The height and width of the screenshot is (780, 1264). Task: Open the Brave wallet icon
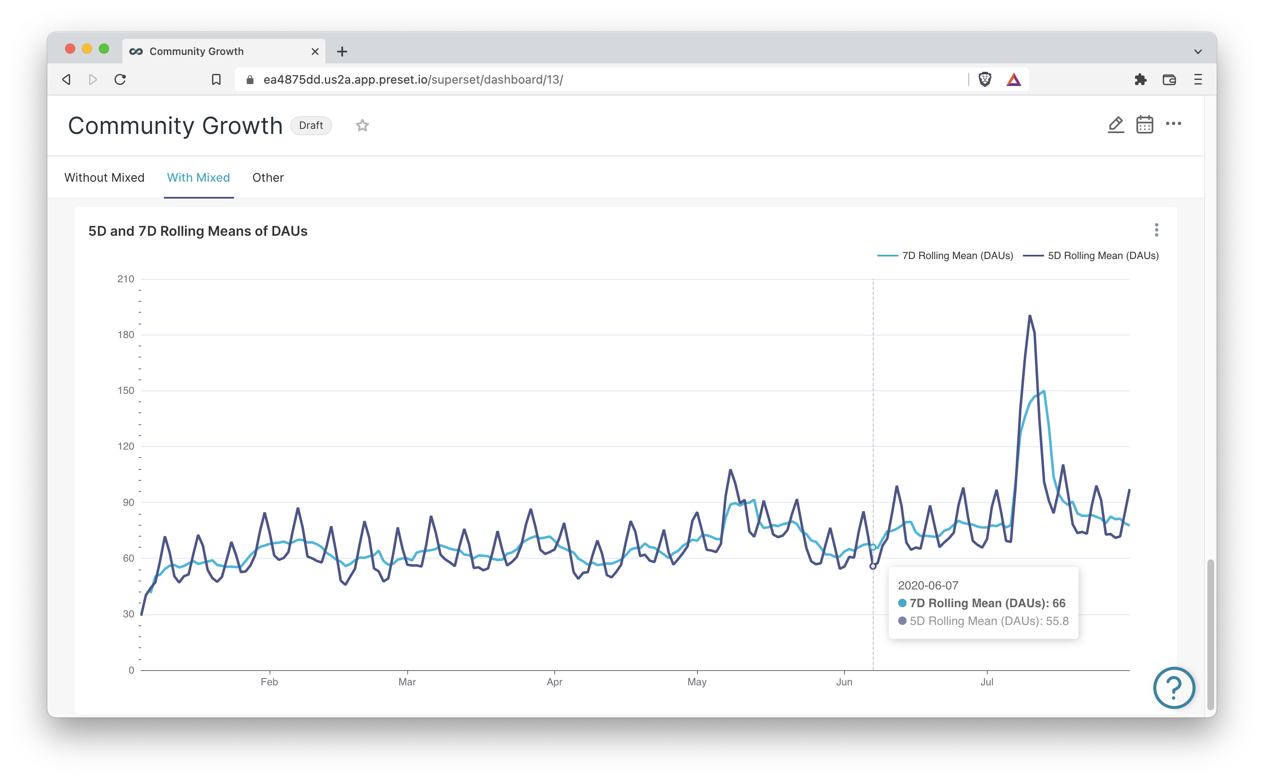[1169, 79]
